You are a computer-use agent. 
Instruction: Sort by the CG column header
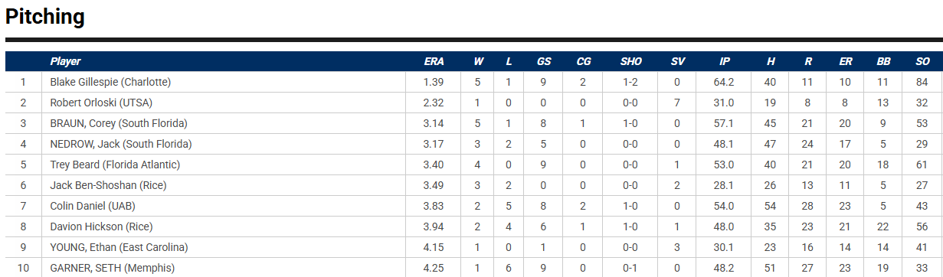click(x=584, y=61)
